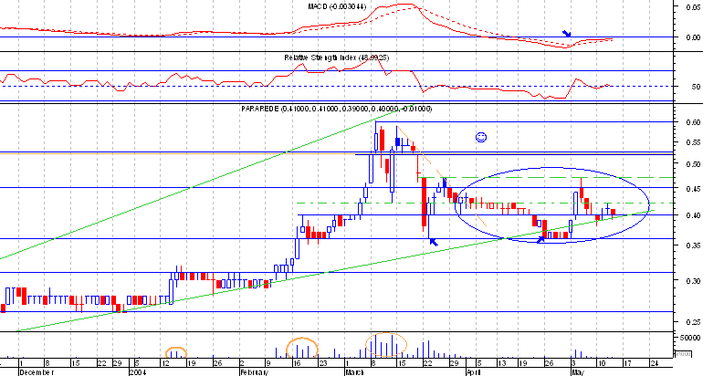Click the PARAREDE price series title
Image resolution: width=703 pixels, height=376 pixels.
[337, 109]
